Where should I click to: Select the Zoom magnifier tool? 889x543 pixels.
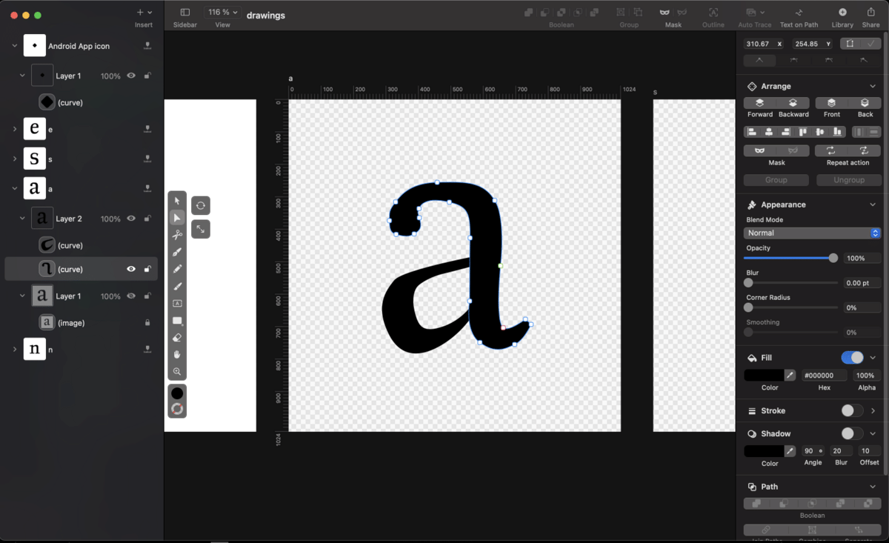(177, 371)
